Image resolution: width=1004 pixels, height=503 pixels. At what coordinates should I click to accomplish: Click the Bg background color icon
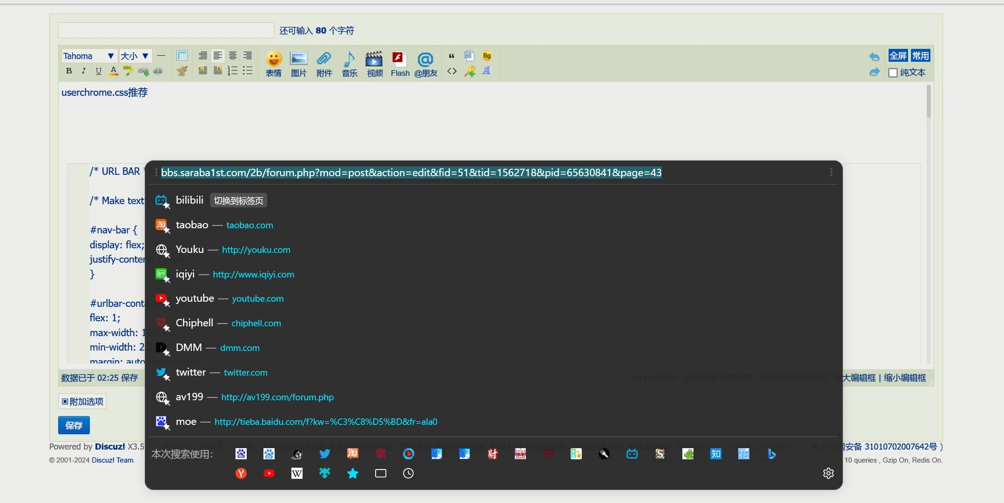point(487,56)
